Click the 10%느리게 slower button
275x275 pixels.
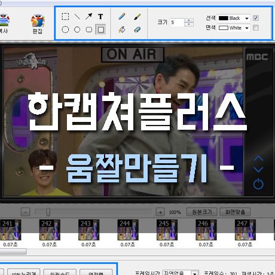click(x=24, y=272)
